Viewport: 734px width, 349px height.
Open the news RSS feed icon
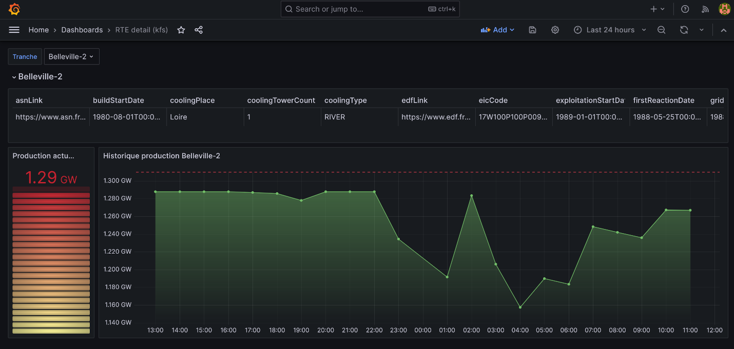click(705, 9)
